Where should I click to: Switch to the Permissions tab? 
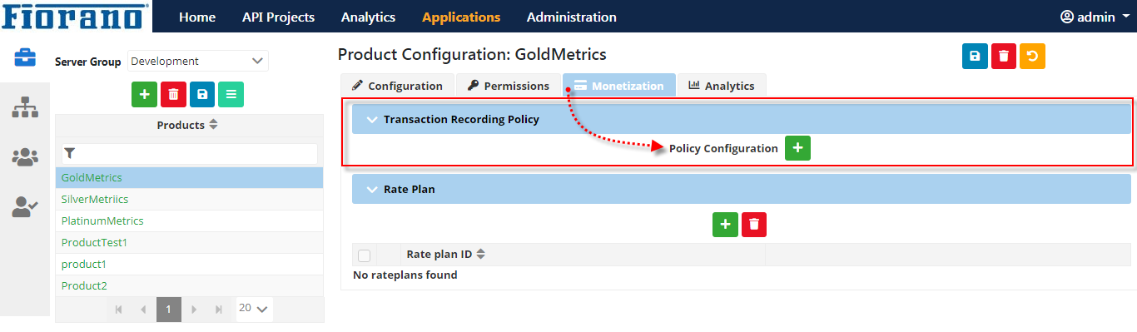(508, 86)
